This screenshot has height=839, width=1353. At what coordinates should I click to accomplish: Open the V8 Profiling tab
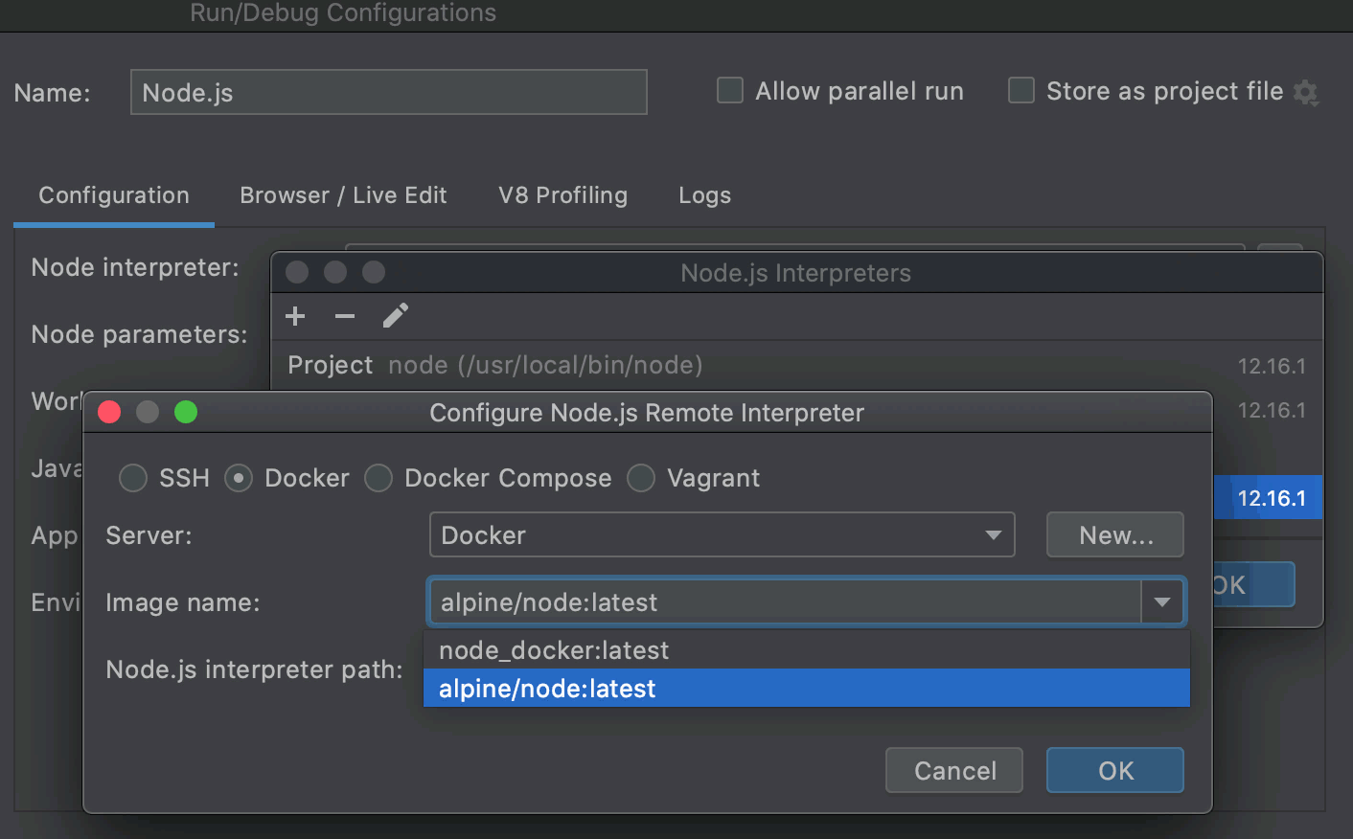tap(562, 195)
